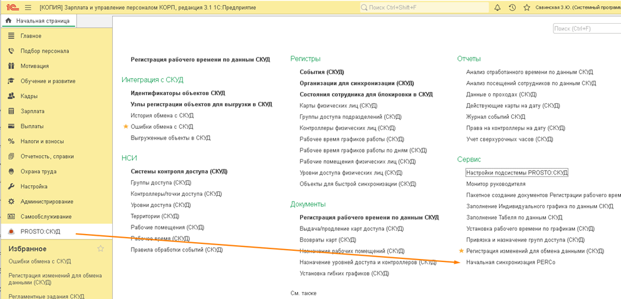
Task: Open Группы доступа (СКУД) in НСИ
Action: (x=161, y=183)
